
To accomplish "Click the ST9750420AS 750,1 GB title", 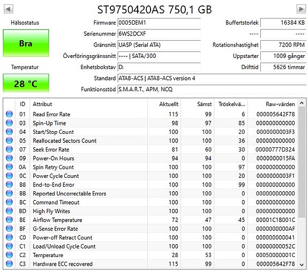I will 155,10.
